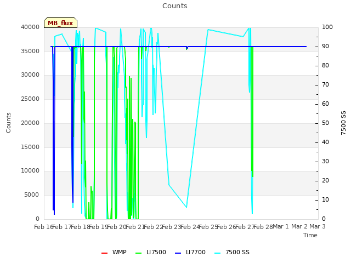
Task: Click the 10000 tick label
Action: 30,170
